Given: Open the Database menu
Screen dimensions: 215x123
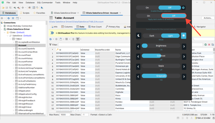Looking at the screenshot, I should point(30,3).
